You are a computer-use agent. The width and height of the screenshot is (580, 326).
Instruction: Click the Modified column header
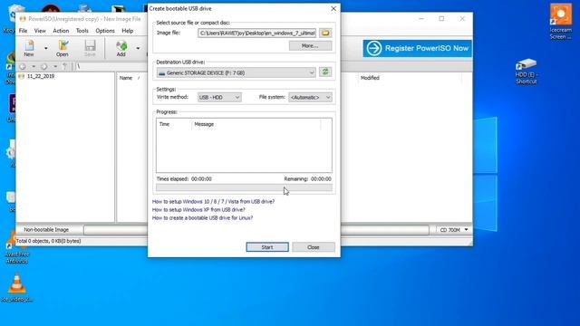pos(370,78)
